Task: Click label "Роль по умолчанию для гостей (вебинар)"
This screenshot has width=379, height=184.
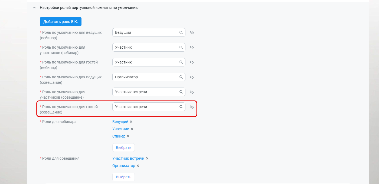Action: click(x=69, y=65)
